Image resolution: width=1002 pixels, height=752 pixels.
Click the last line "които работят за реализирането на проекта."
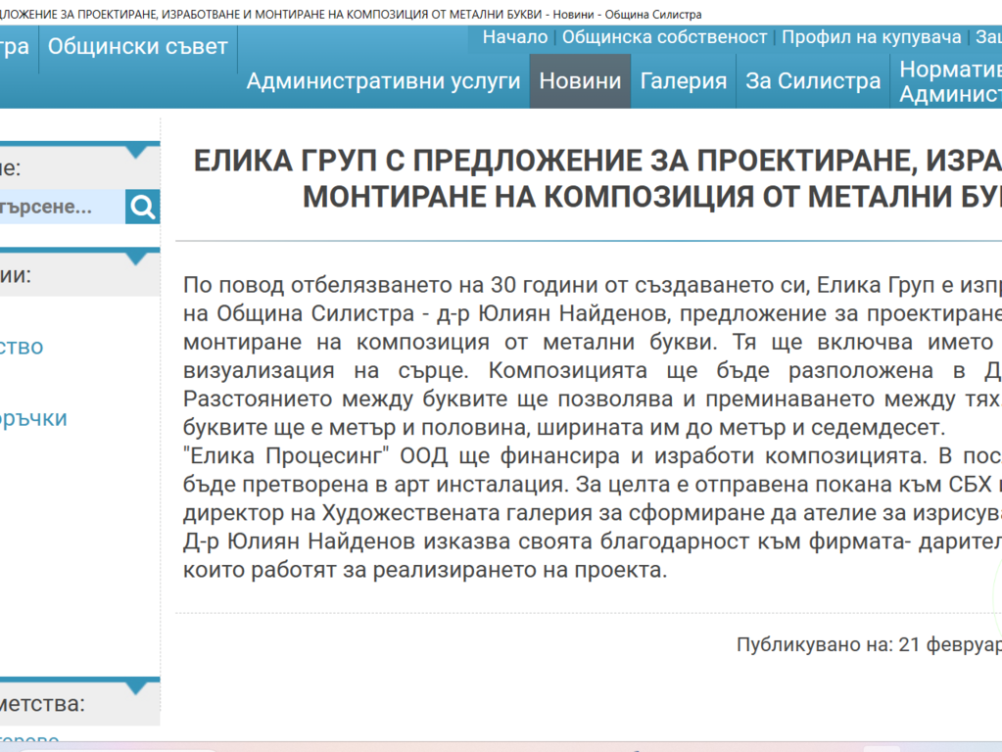click(425, 570)
